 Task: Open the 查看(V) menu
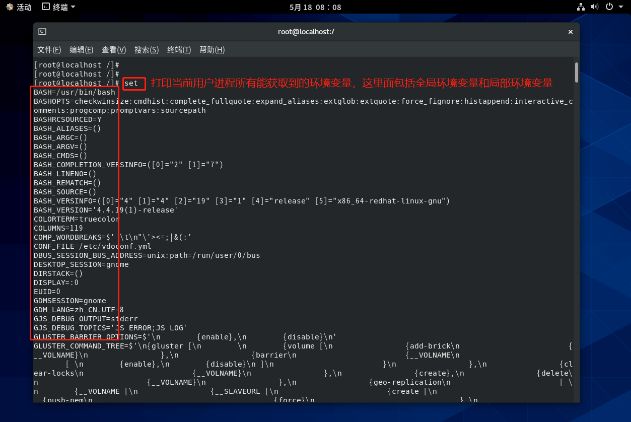coord(114,50)
